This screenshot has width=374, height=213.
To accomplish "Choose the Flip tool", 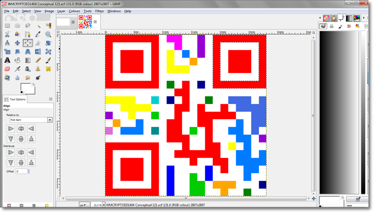I will (38, 52).
